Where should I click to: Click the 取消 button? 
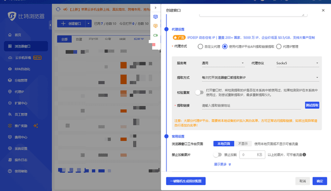click(302, 181)
